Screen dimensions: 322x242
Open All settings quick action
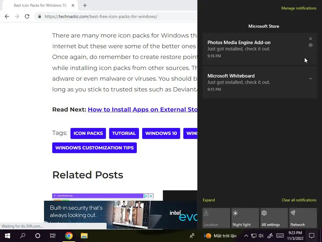(274, 218)
